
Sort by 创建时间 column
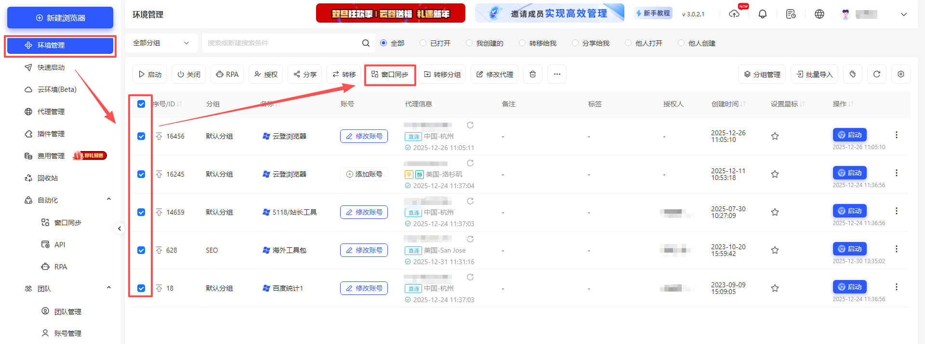click(x=743, y=104)
